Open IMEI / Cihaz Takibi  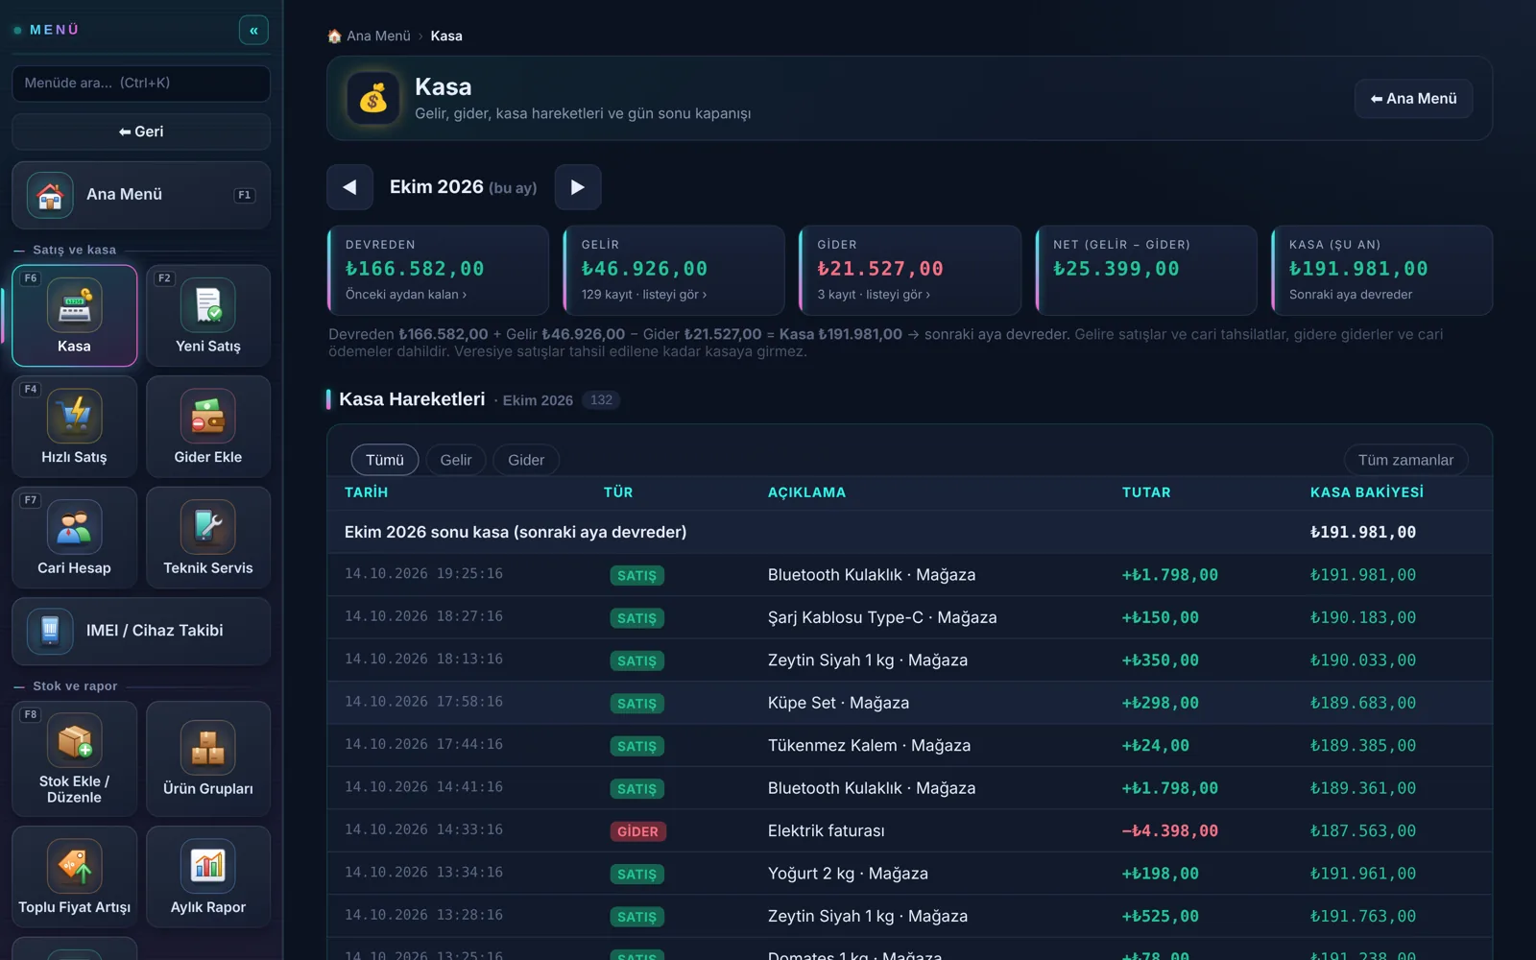tap(141, 631)
